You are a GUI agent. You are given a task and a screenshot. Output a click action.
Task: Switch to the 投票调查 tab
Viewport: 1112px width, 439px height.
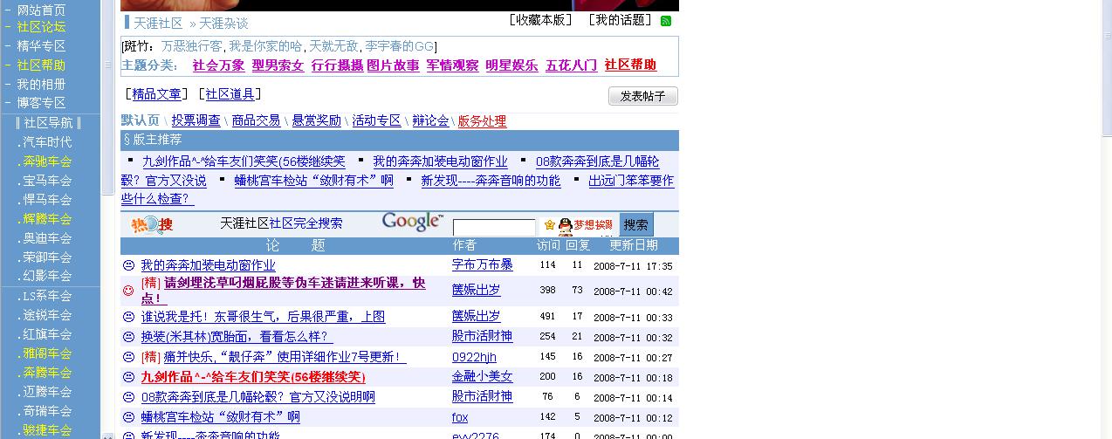point(196,121)
